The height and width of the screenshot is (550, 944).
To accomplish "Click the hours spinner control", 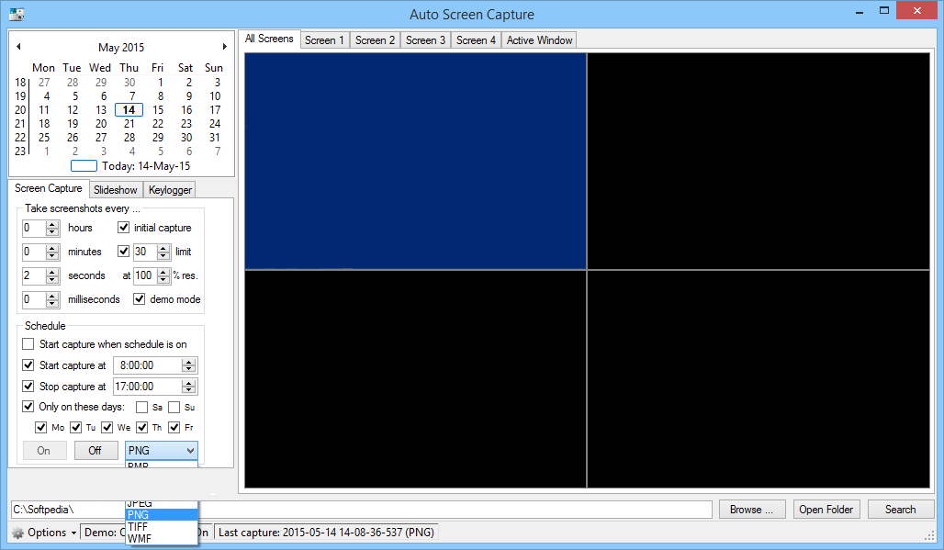I will pos(52,228).
